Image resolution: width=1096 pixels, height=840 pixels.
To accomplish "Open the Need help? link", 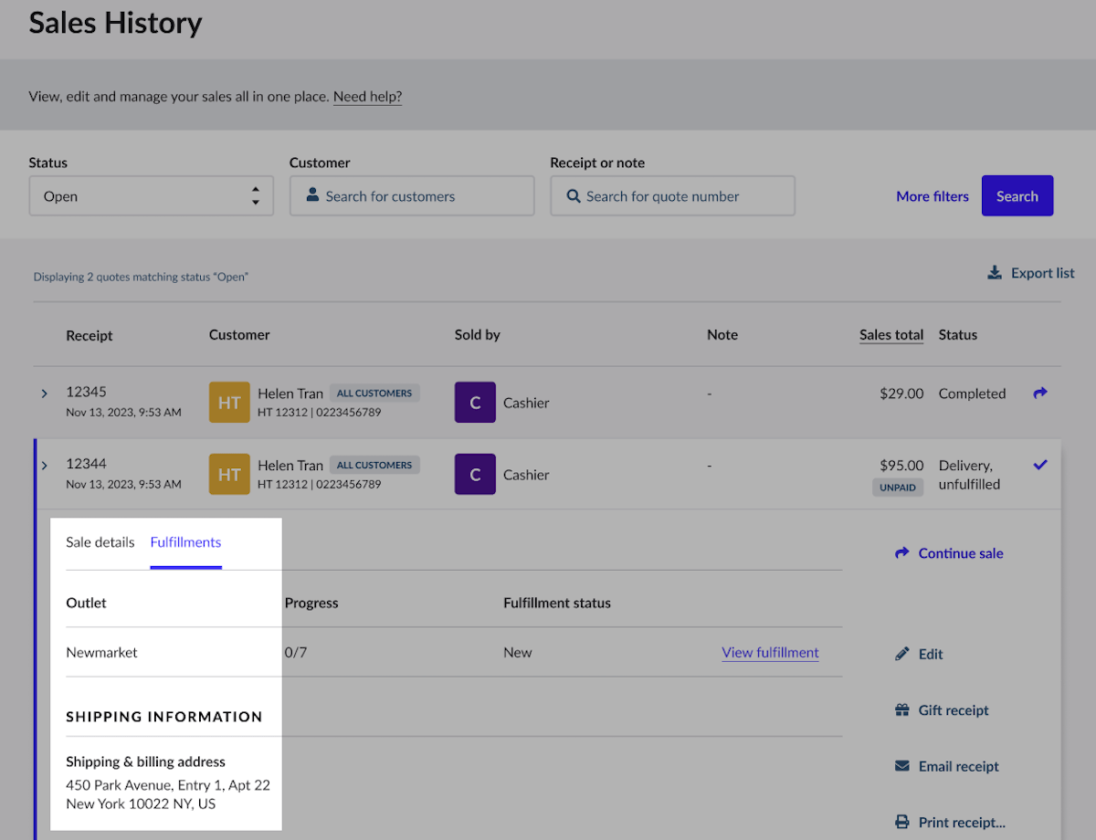I will (368, 96).
